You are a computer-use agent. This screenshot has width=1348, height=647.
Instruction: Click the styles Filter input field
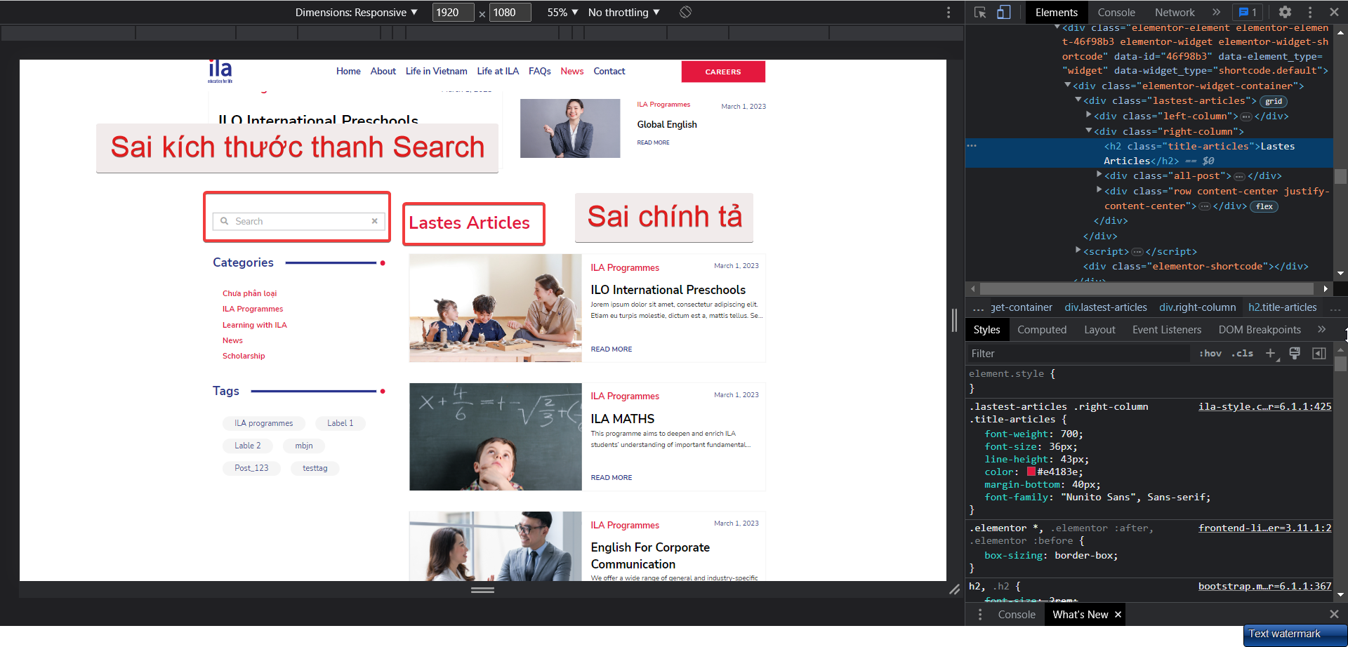click(x=1078, y=354)
